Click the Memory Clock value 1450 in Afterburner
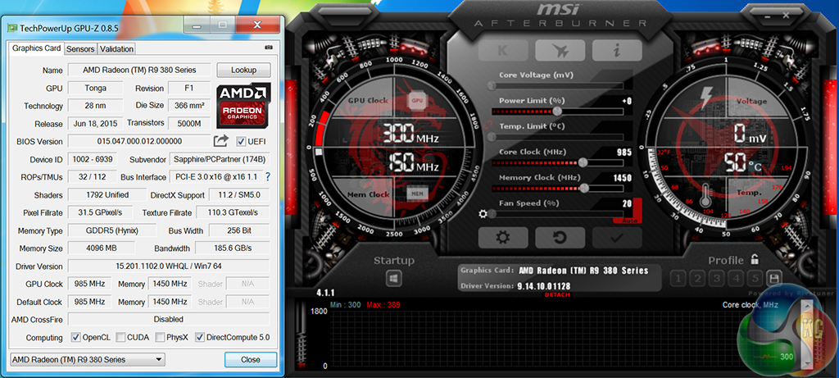 [x=622, y=178]
